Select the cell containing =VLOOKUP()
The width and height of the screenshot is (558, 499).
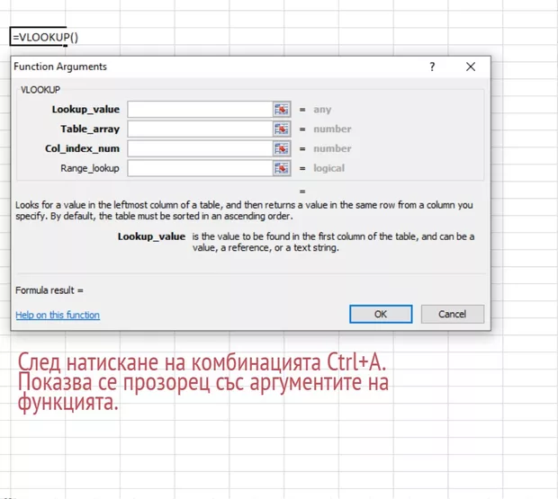(x=38, y=37)
